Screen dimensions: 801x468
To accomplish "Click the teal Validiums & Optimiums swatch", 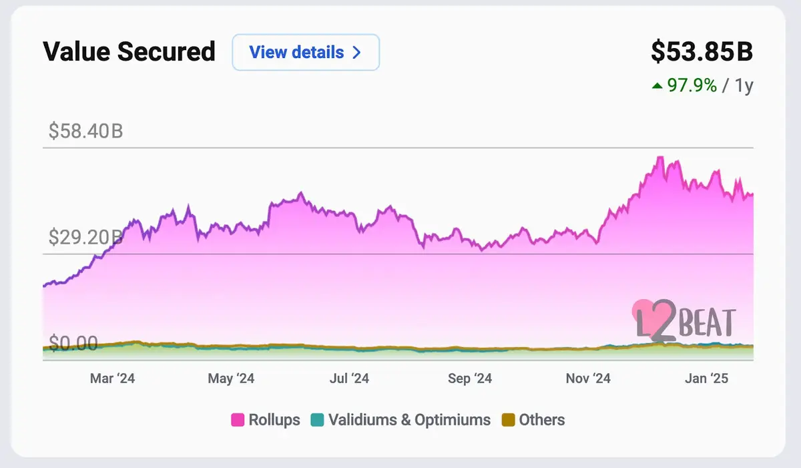I will tap(317, 421).
